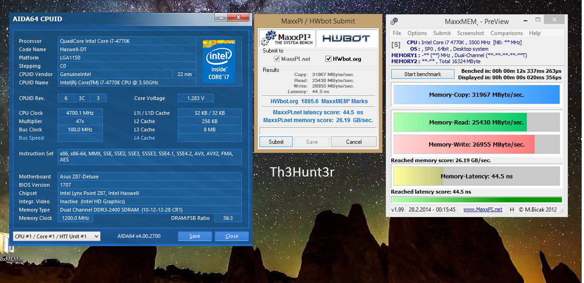The image size is (584, 283).
Task: Click the empty progress field above Submit
Action: pyautogui.click(x=318, y=131)
